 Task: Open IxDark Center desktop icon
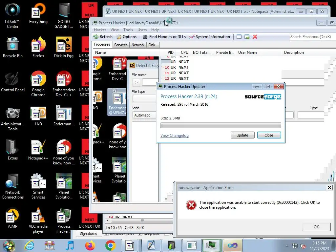13,16
